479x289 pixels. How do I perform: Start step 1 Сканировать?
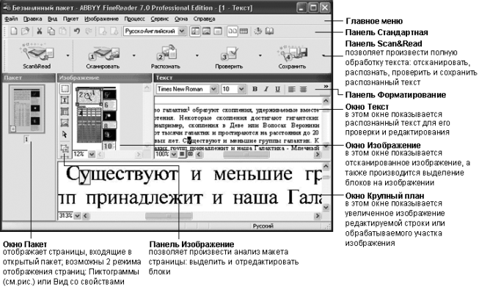(x=103, y=57)
